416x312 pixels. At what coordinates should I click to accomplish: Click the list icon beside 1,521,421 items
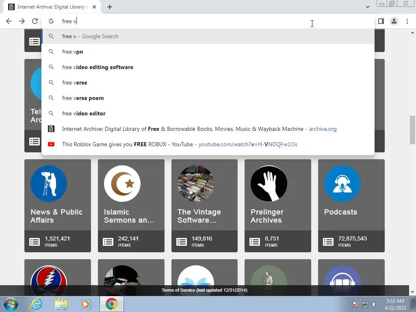click(x=35, y=242)
